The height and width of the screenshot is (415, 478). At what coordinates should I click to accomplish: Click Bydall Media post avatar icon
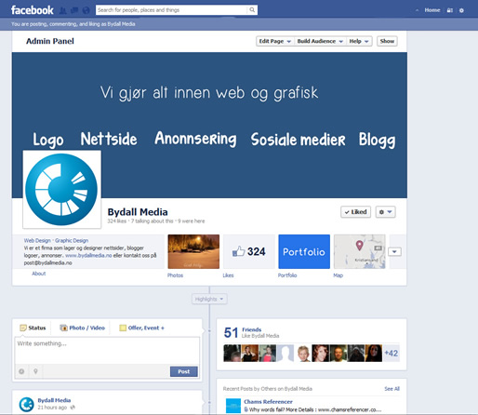27,405
